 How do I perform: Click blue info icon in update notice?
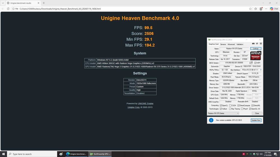click(x=211, y=120)
